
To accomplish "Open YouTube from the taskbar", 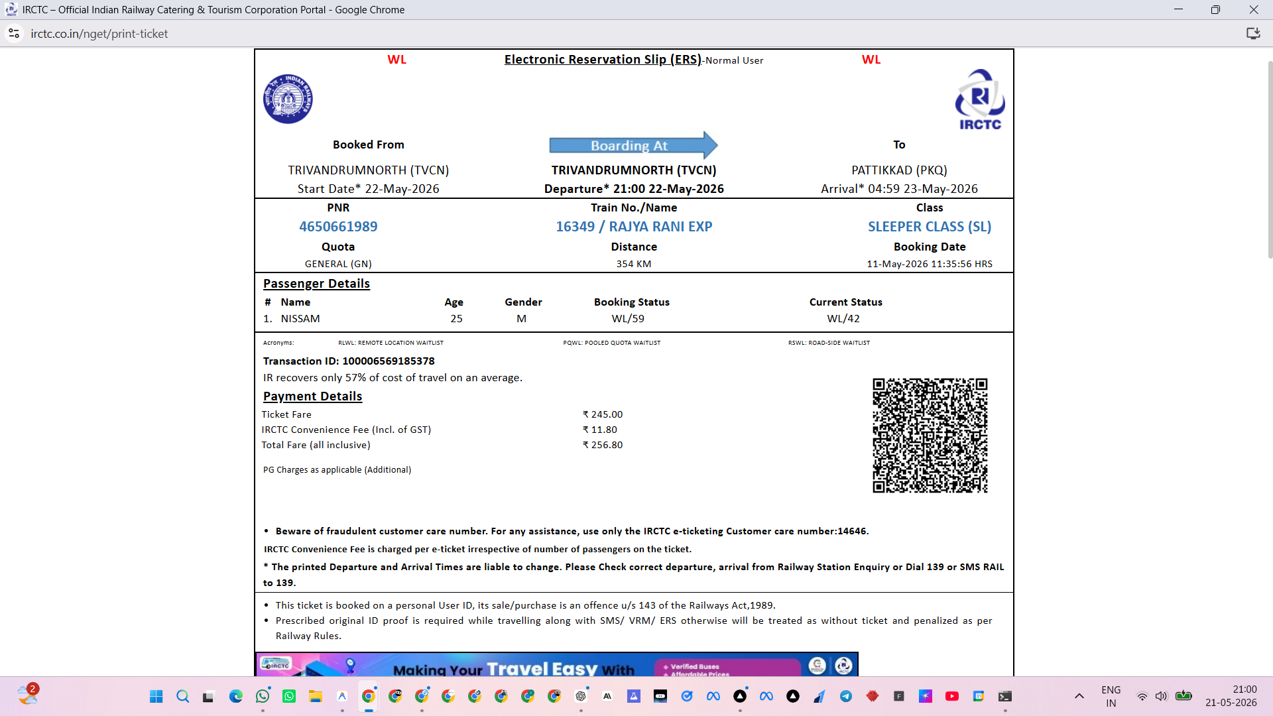I will pyautogui.click(x=952, y=696).
